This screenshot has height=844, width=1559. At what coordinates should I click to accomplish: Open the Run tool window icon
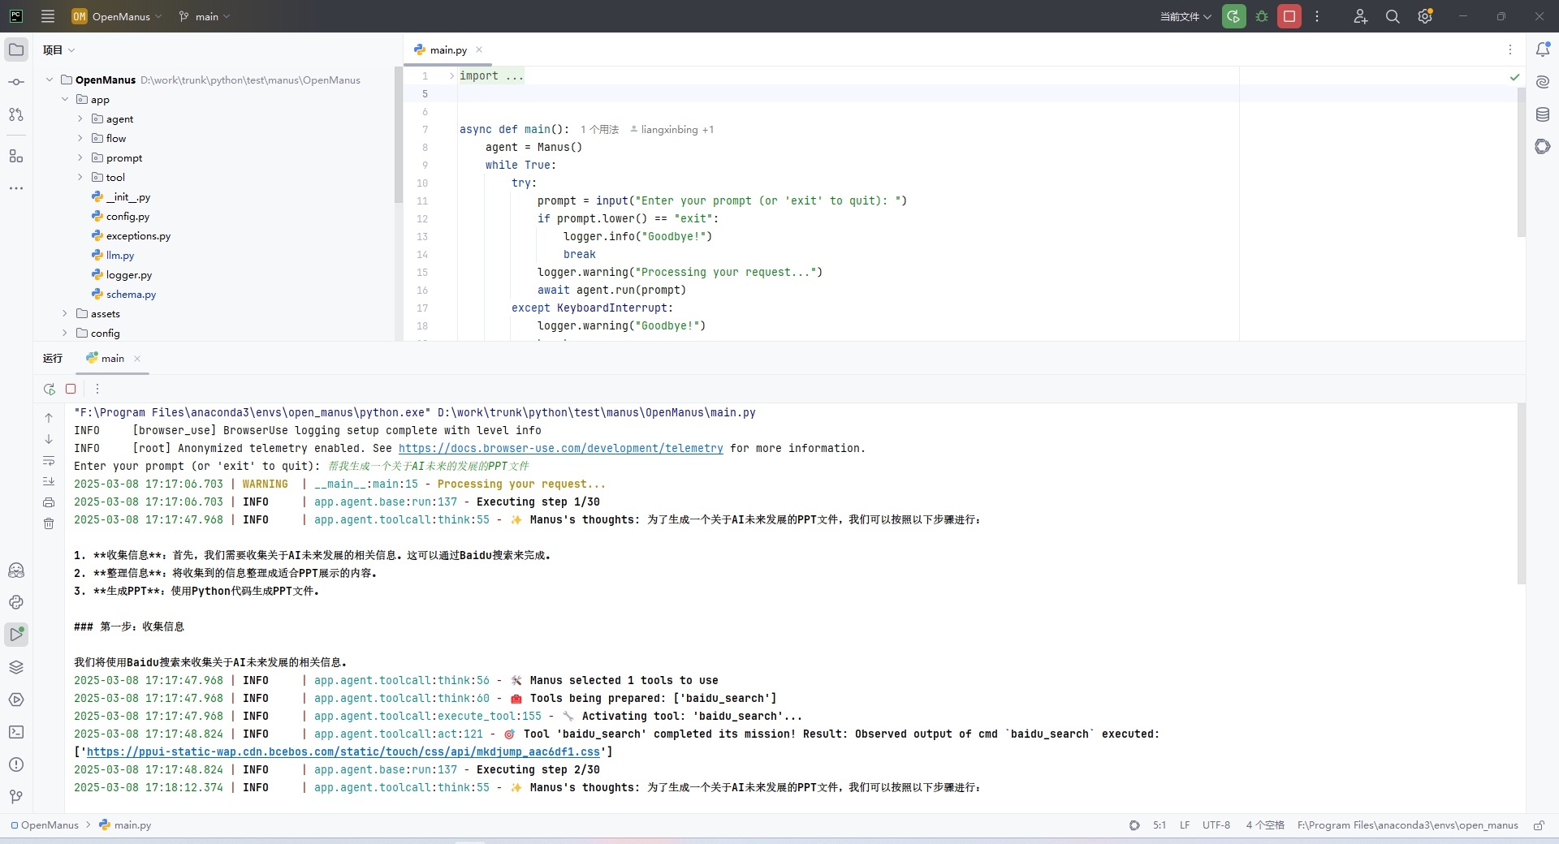16,635
